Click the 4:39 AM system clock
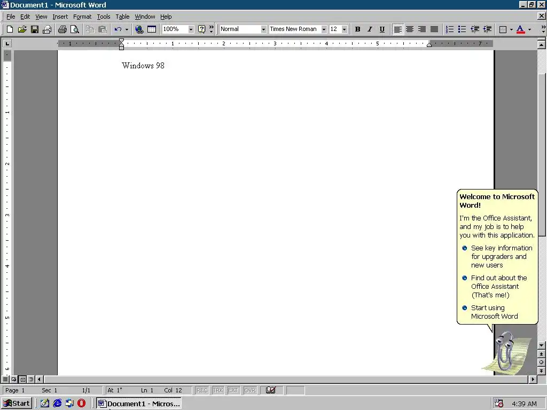 tap(524, 404)
